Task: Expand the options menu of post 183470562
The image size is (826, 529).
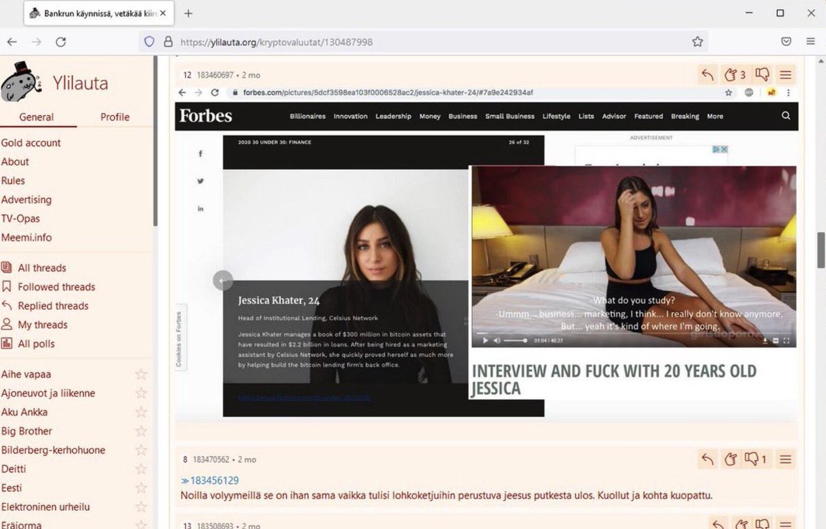Action: tap(785, 459)
